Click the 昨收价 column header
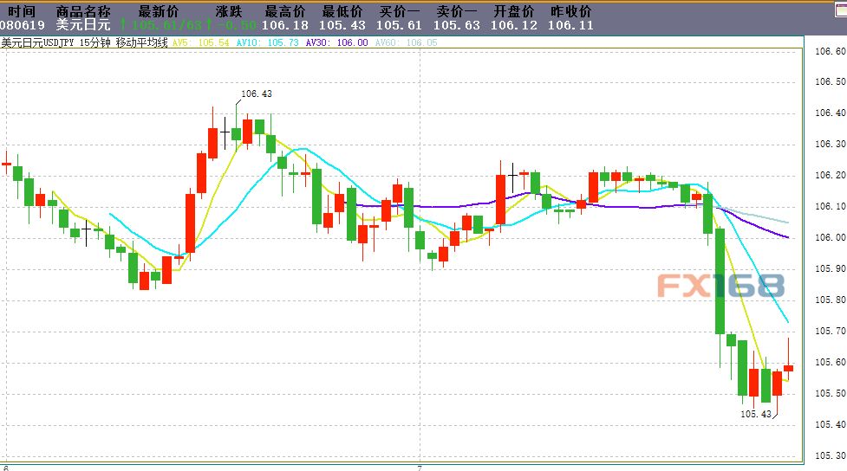This screenshot has height=471, width=847. 571,10
